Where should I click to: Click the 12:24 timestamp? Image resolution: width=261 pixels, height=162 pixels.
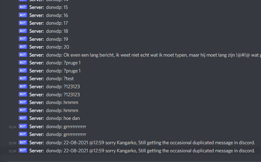pos(12,126)
